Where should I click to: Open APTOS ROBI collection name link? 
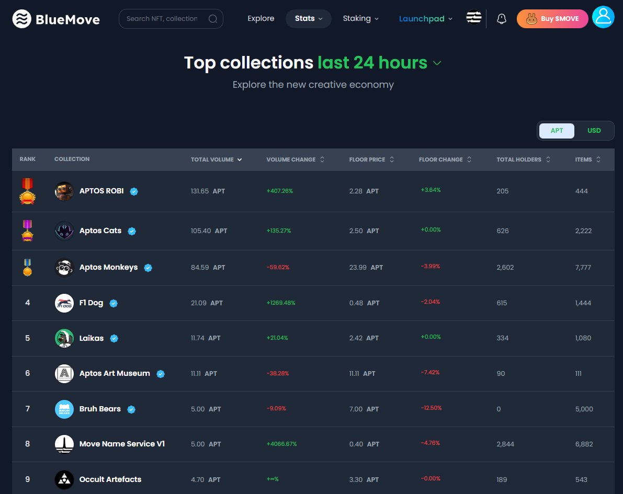point(101,191)
